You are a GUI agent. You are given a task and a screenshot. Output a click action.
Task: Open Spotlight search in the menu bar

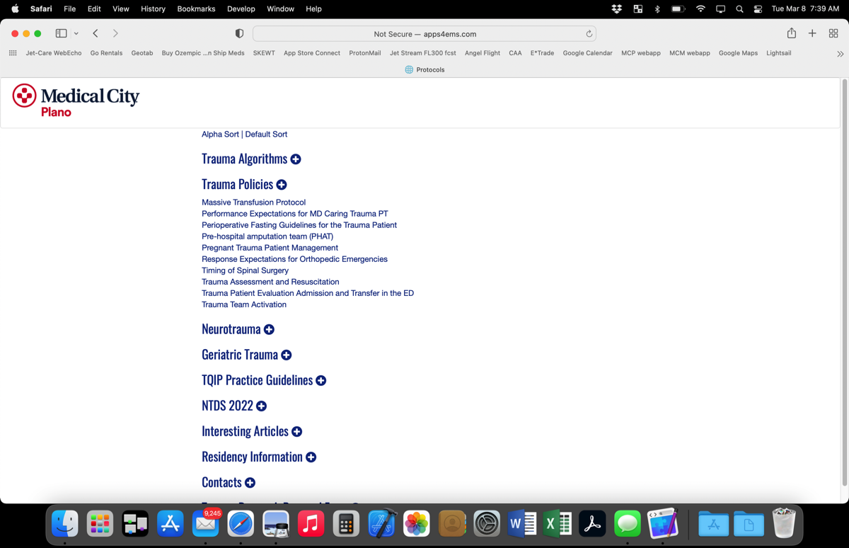(x=739, y=9)
